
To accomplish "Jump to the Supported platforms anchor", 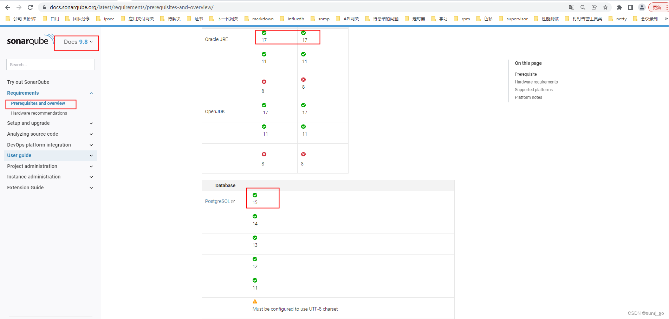I will [534, 90].
